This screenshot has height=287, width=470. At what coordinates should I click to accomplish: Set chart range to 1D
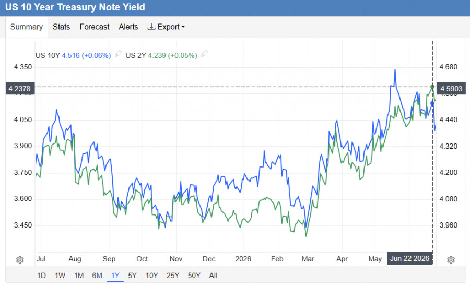tap(41, 276)
